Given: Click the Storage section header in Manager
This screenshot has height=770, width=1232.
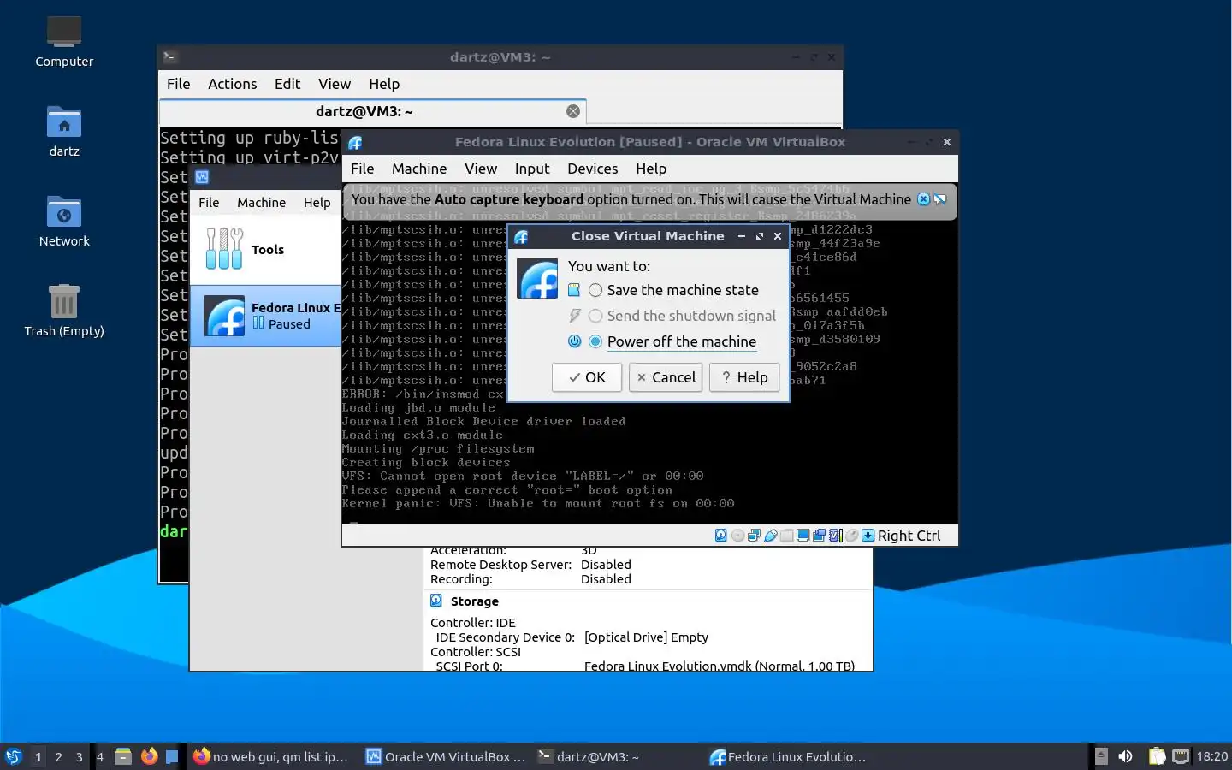Looking at the screenshot, I should pos(474,601).
